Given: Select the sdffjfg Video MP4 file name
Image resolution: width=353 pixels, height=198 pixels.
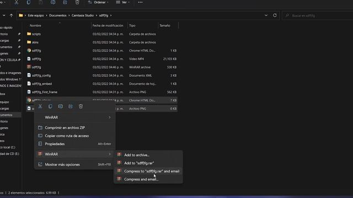Looking at the screenshot, I should 36,59.
